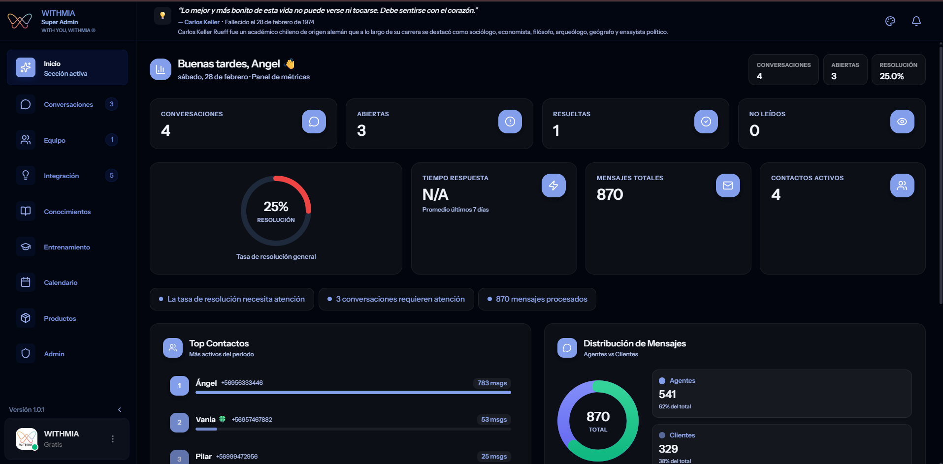Click the Integración lightbulb icon
This screenshot has height=464, width=943.
(26, 175)
